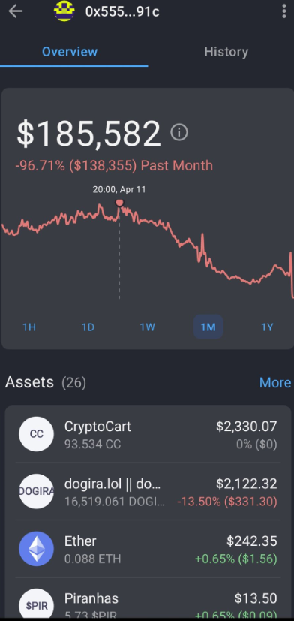Open the CryptoCart $2,330.07 asset row
Image resolution: width=294 pixels, height=621 pixels.
(x=148, y=434)
